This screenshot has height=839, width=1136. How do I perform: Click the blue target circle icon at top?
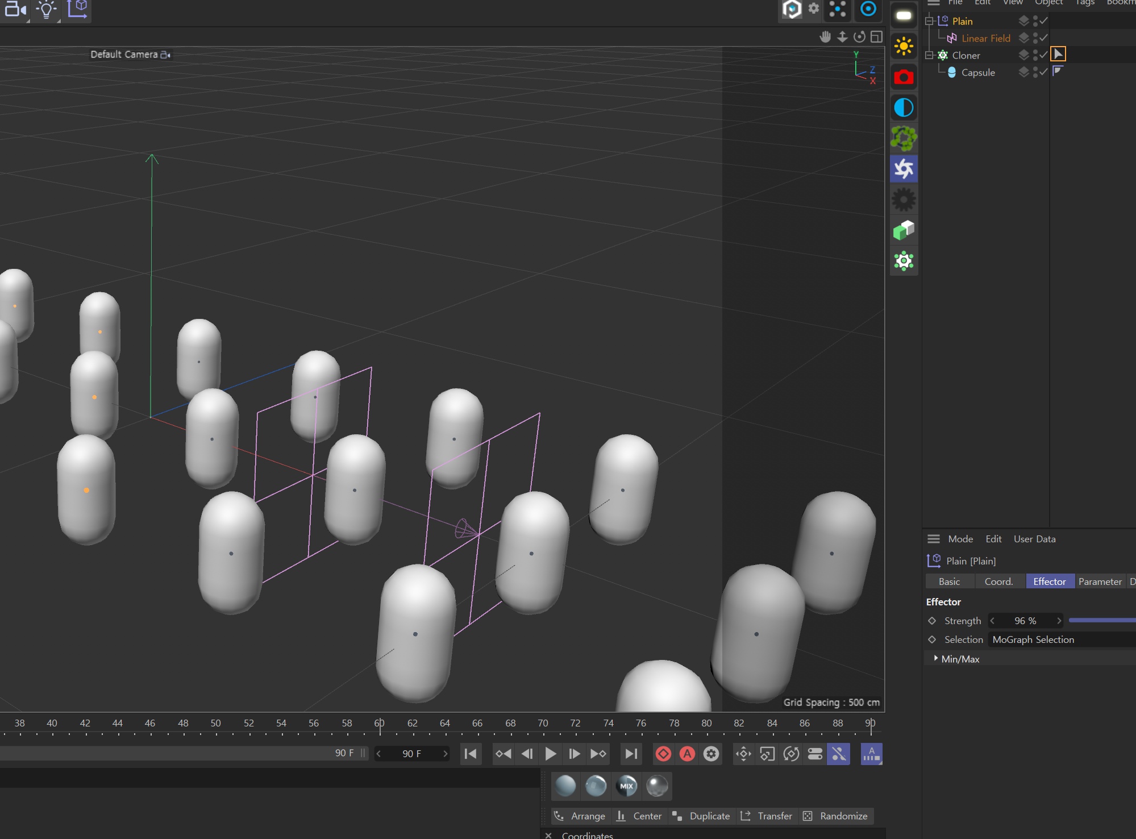tap(868, 9)
